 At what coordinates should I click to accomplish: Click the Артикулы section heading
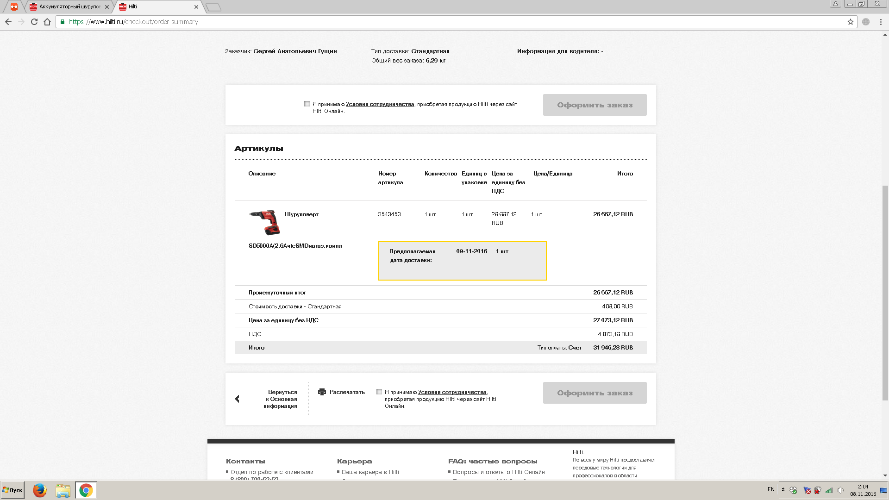[258, 149]
